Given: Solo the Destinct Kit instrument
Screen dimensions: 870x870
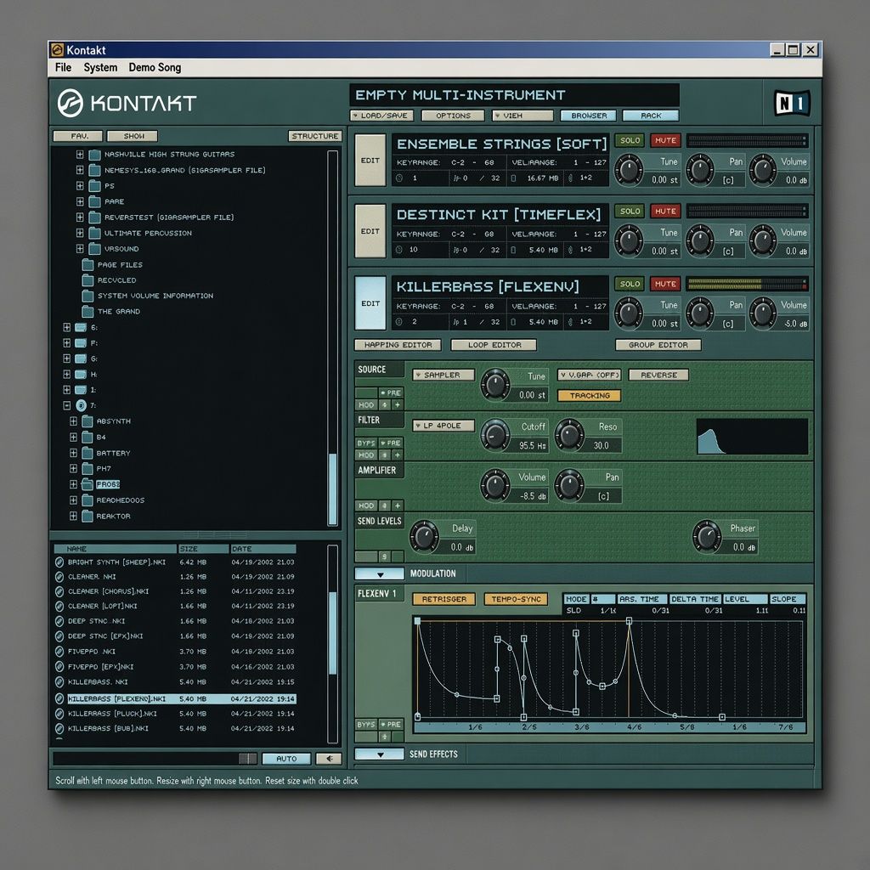Looking at the screenshot, I should point(630,211).
